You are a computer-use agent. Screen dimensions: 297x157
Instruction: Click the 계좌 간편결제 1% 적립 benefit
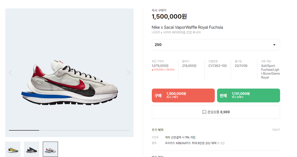tap(180, 137)
